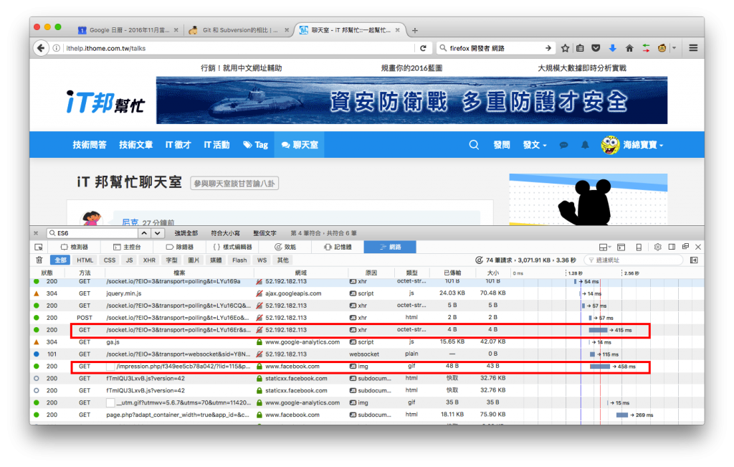Toggle highlight all matches option

(186, 233)
